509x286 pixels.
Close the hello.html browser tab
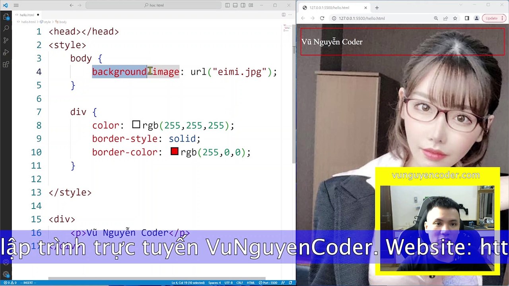pos(365,8)
